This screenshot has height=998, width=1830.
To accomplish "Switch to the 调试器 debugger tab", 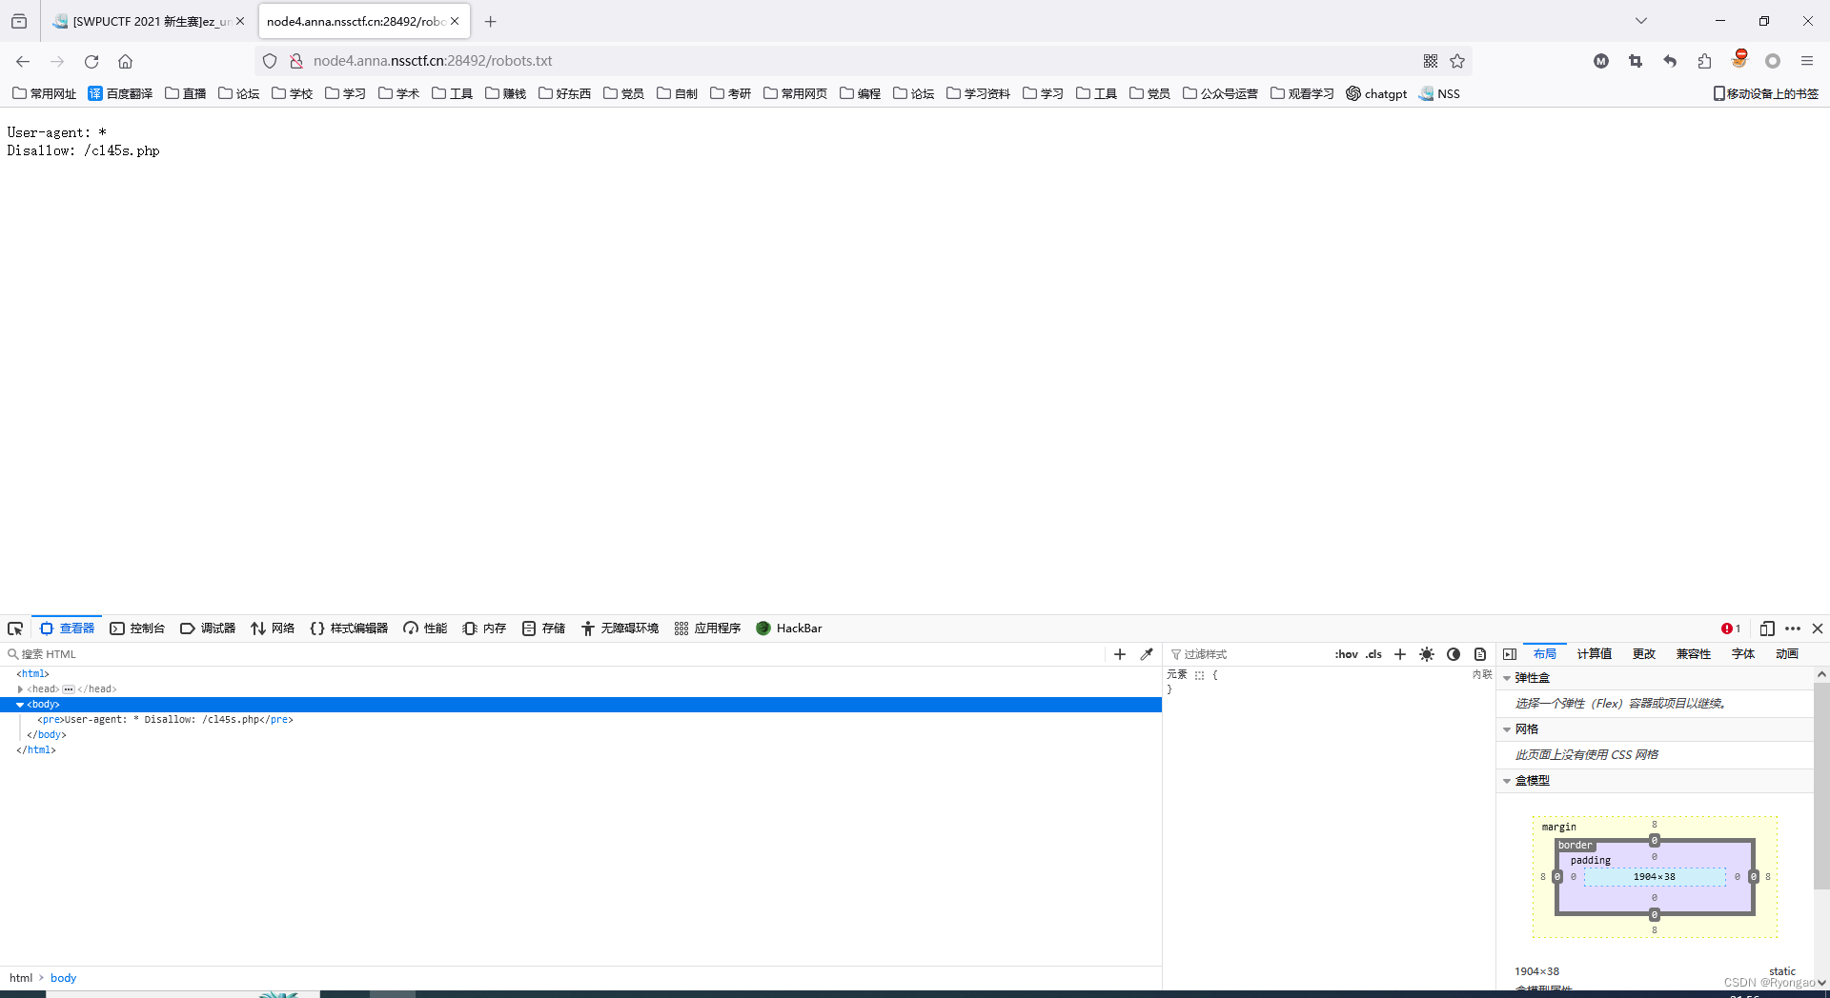I will (208, 629).
